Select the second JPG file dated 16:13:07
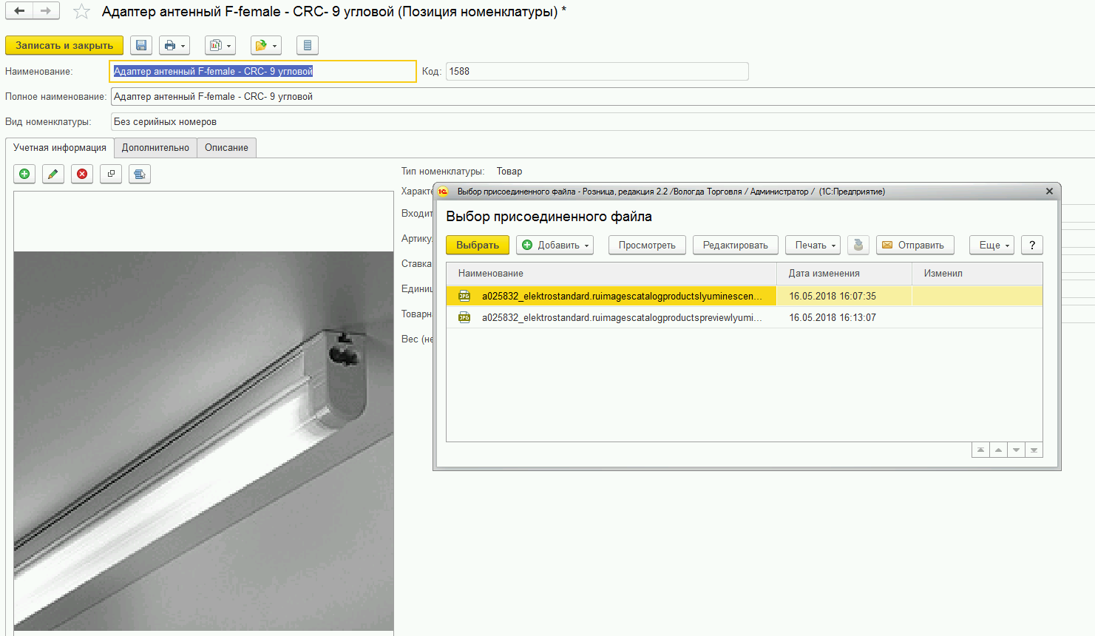 pos(621,317)
